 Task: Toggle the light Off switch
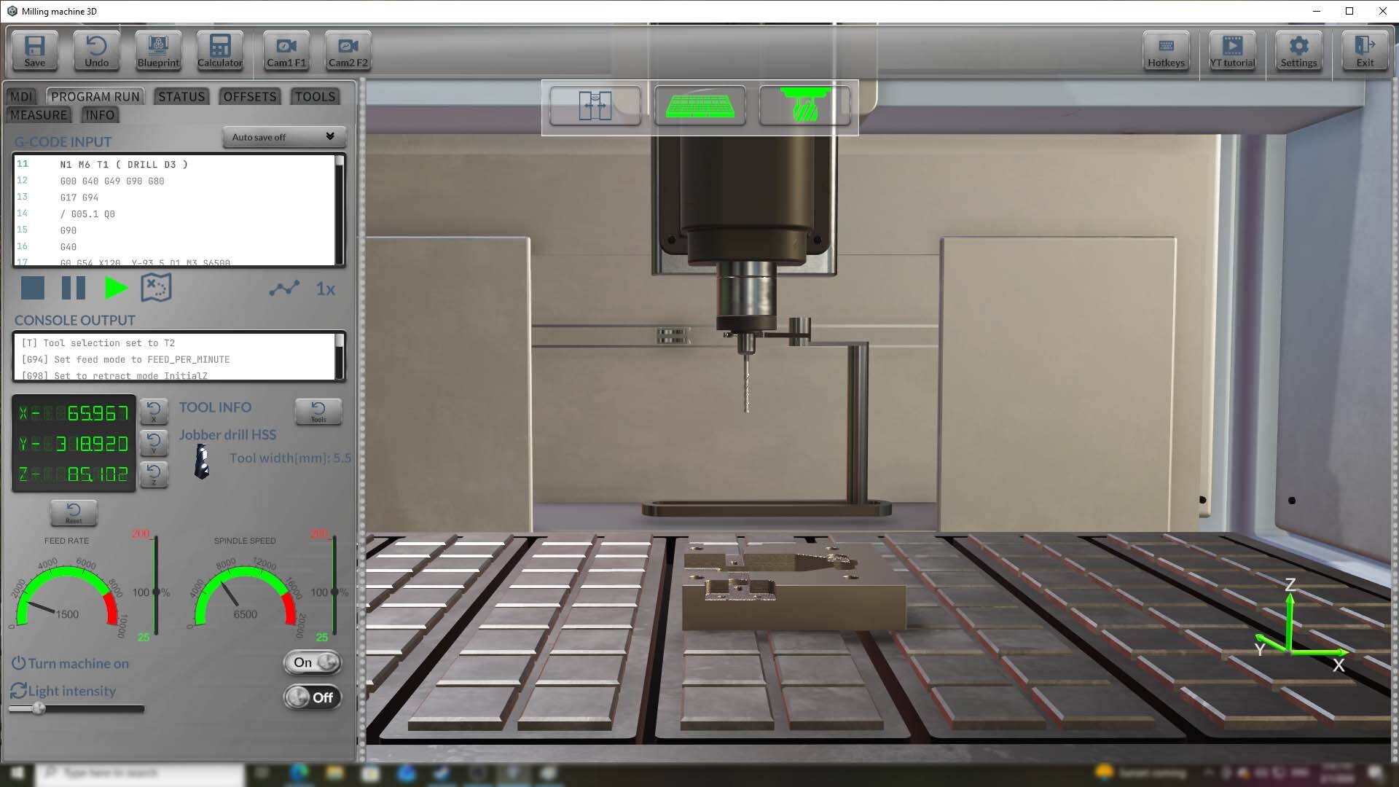(313, 697)
